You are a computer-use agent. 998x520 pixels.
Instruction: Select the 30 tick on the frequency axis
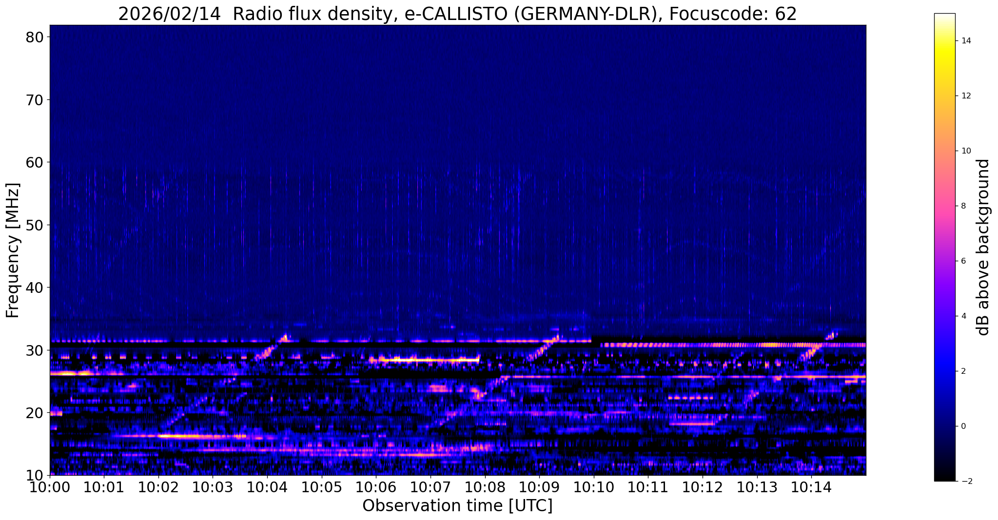[x=36, y=350]
